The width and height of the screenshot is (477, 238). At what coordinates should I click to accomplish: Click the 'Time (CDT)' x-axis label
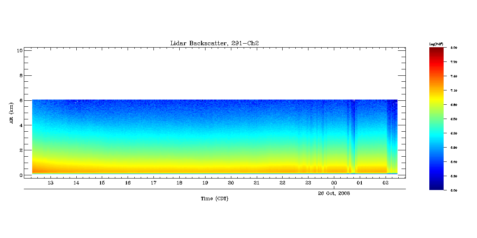point(214,199)
